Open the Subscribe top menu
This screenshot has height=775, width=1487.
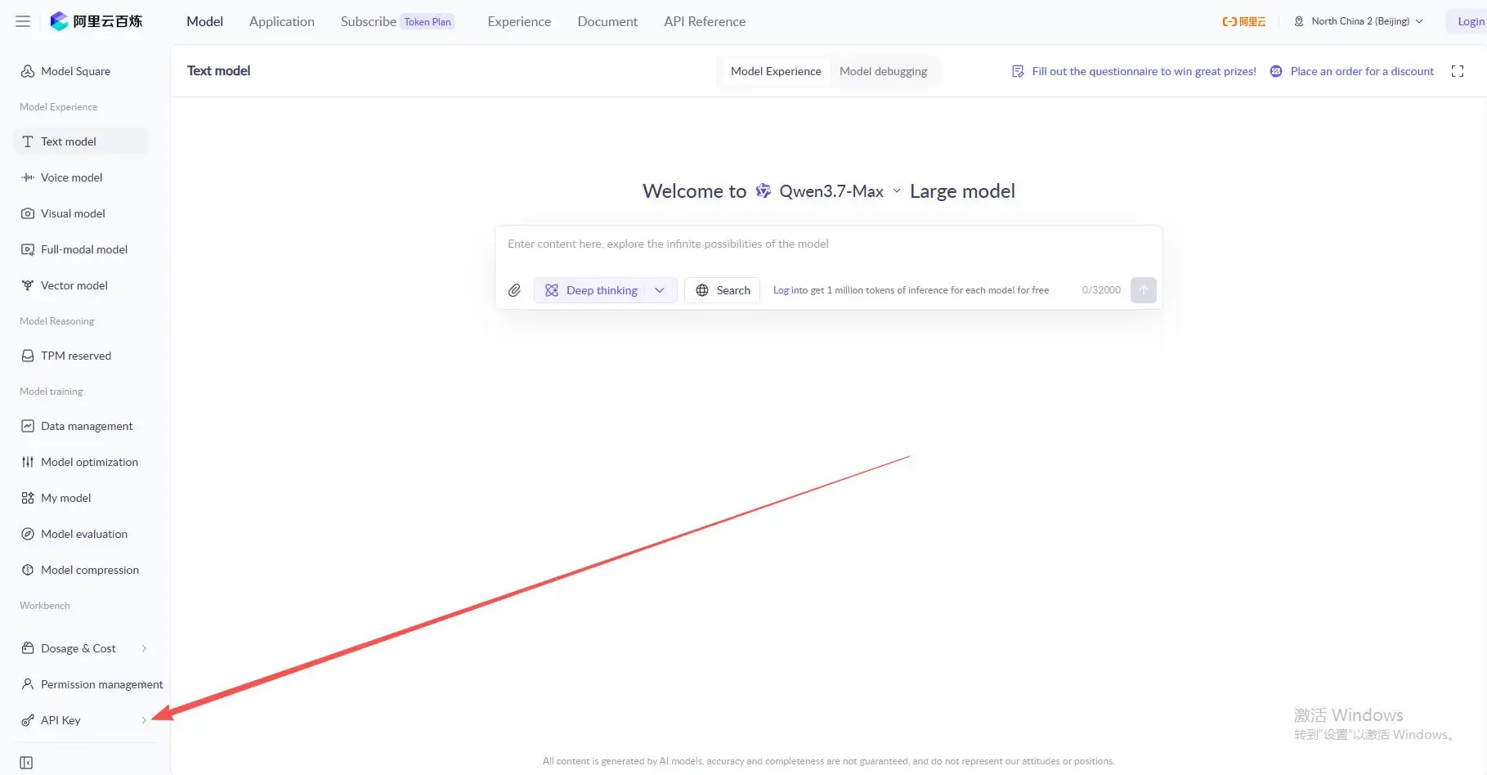[x=369, y=21]
